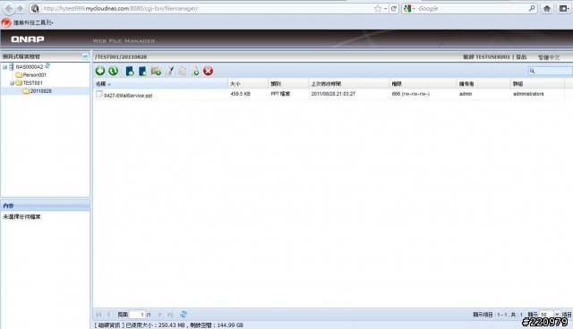Sort by the 類別 type column header
The height and width of the screenshot is (329, 573).
click(288, 84)
